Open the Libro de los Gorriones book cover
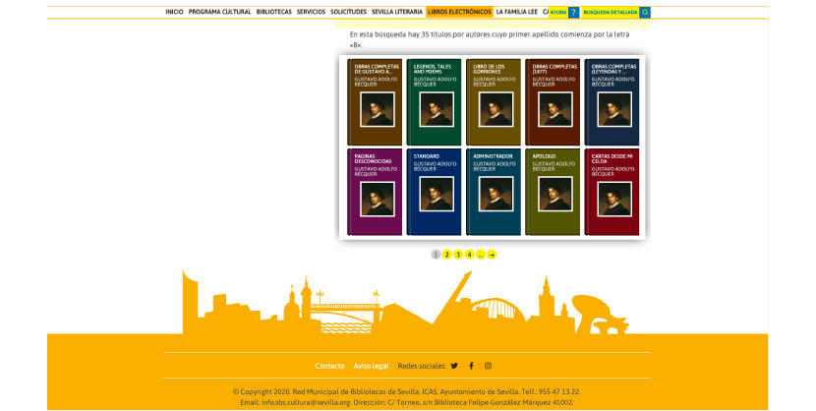Screen dimensions: 816x411 click(494, 102)
